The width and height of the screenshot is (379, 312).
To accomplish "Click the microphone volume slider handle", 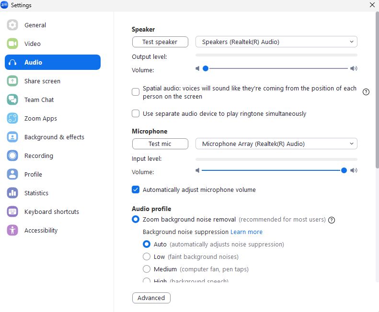I will click(x=344, y=170).
